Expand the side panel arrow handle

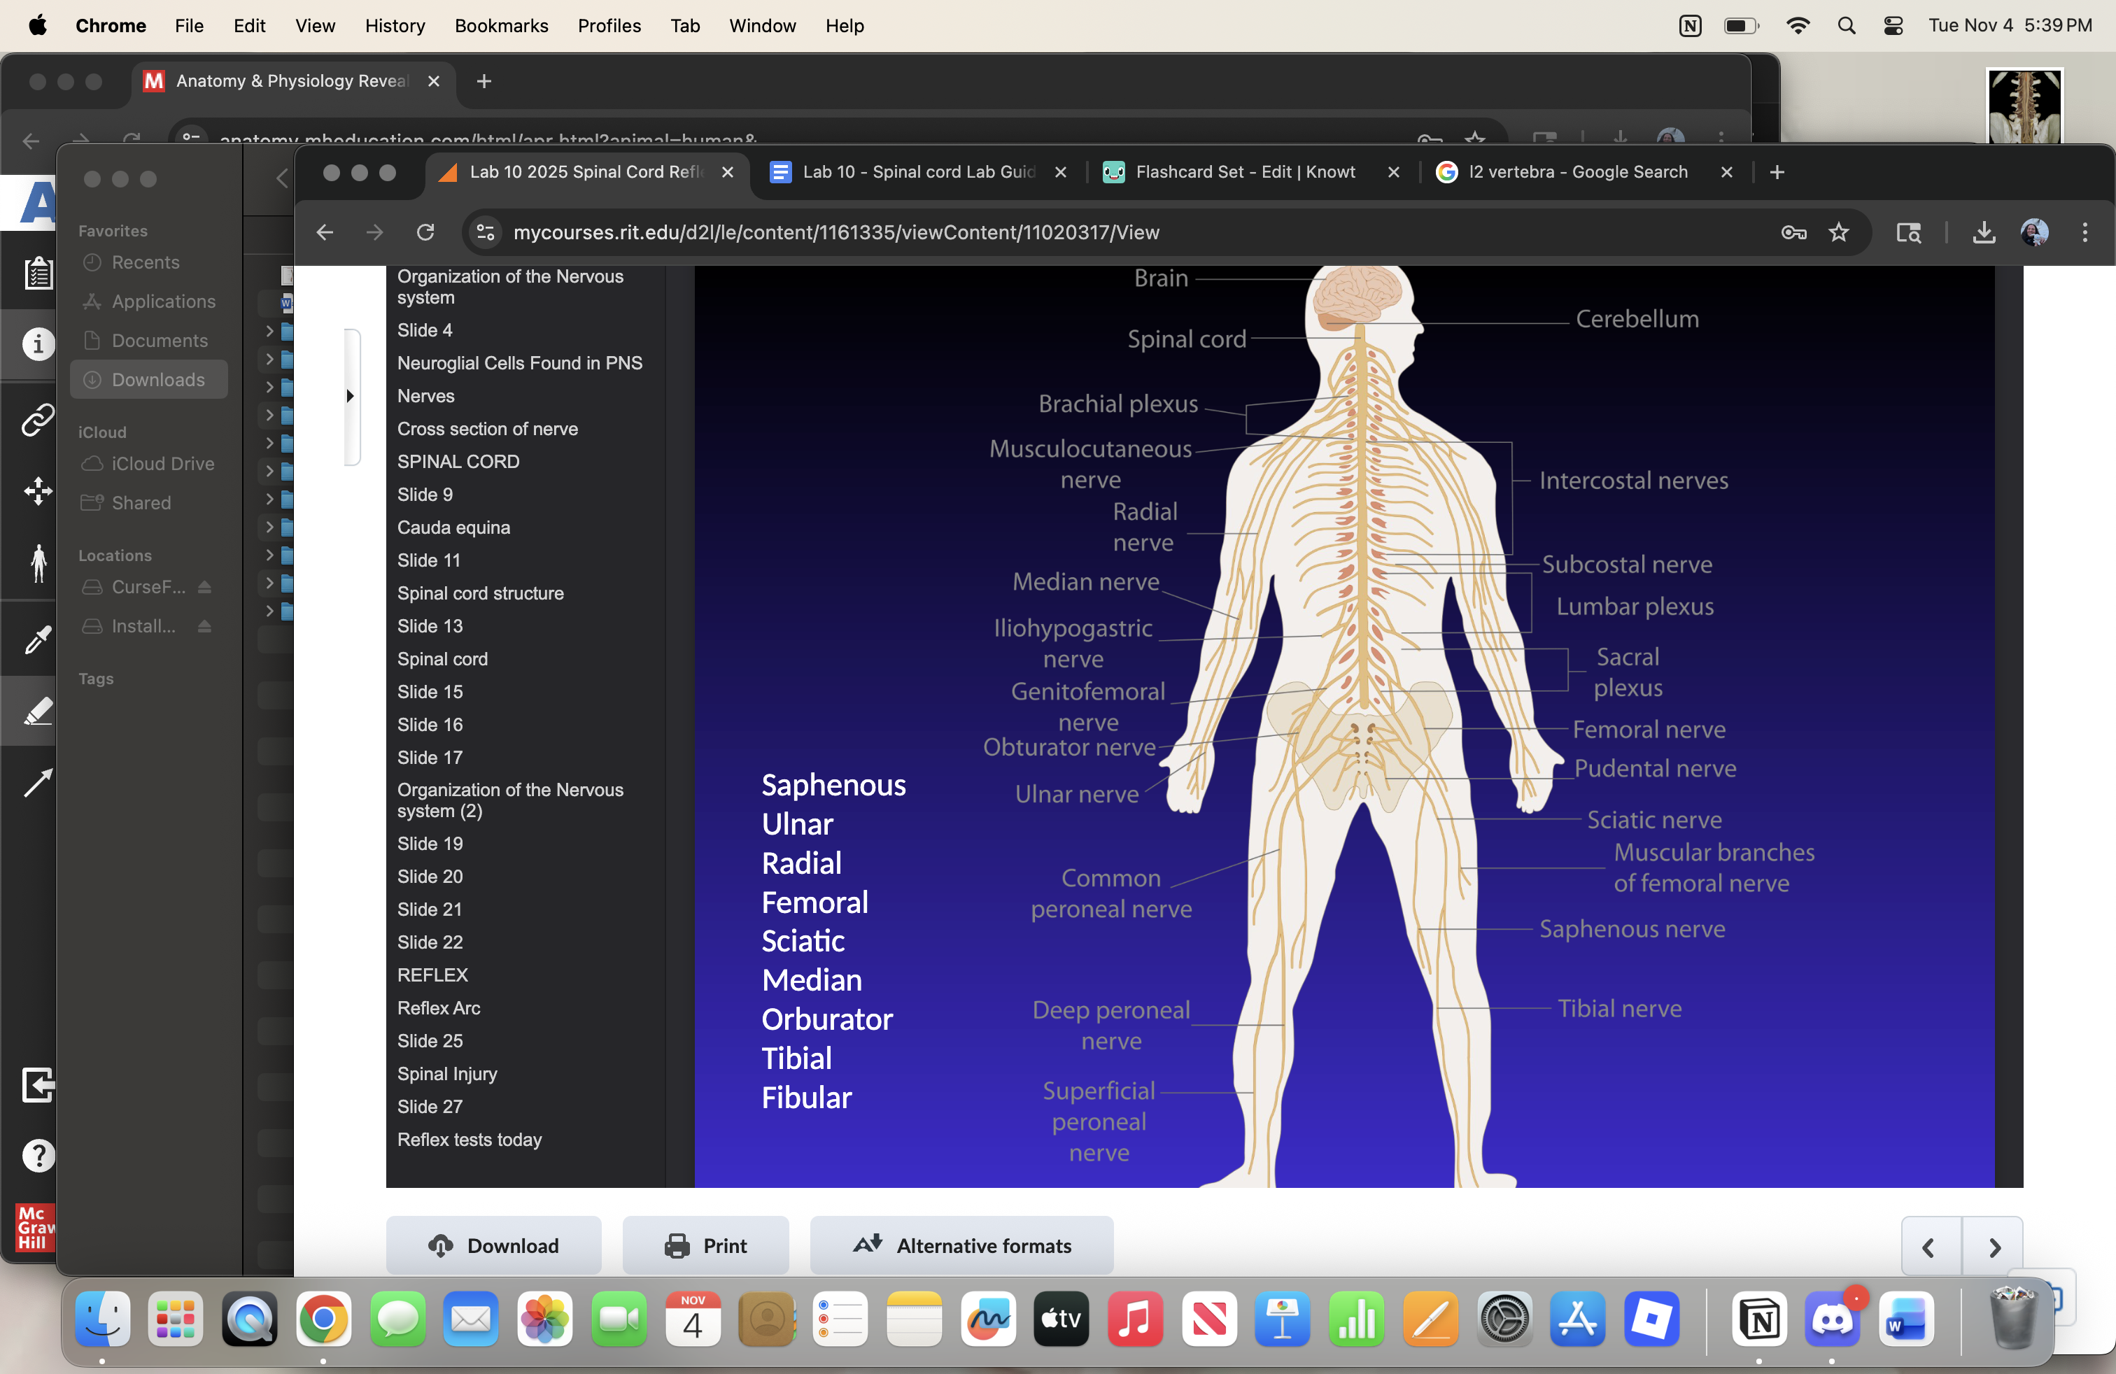[351, 397]
